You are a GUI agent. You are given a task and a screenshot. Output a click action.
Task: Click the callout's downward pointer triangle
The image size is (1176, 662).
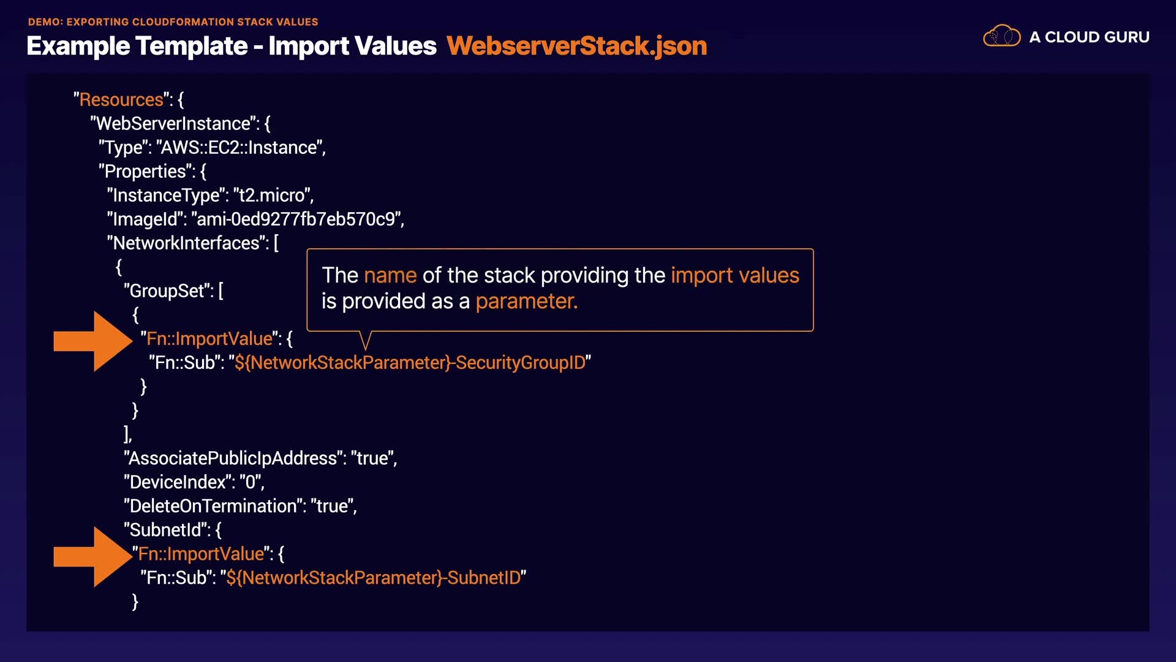coord(366,340)
